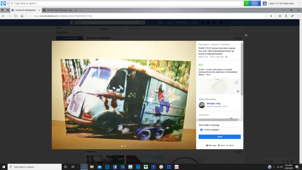Open the tab preview dropdown chevron
302x170 pixels.
(81, 10)
